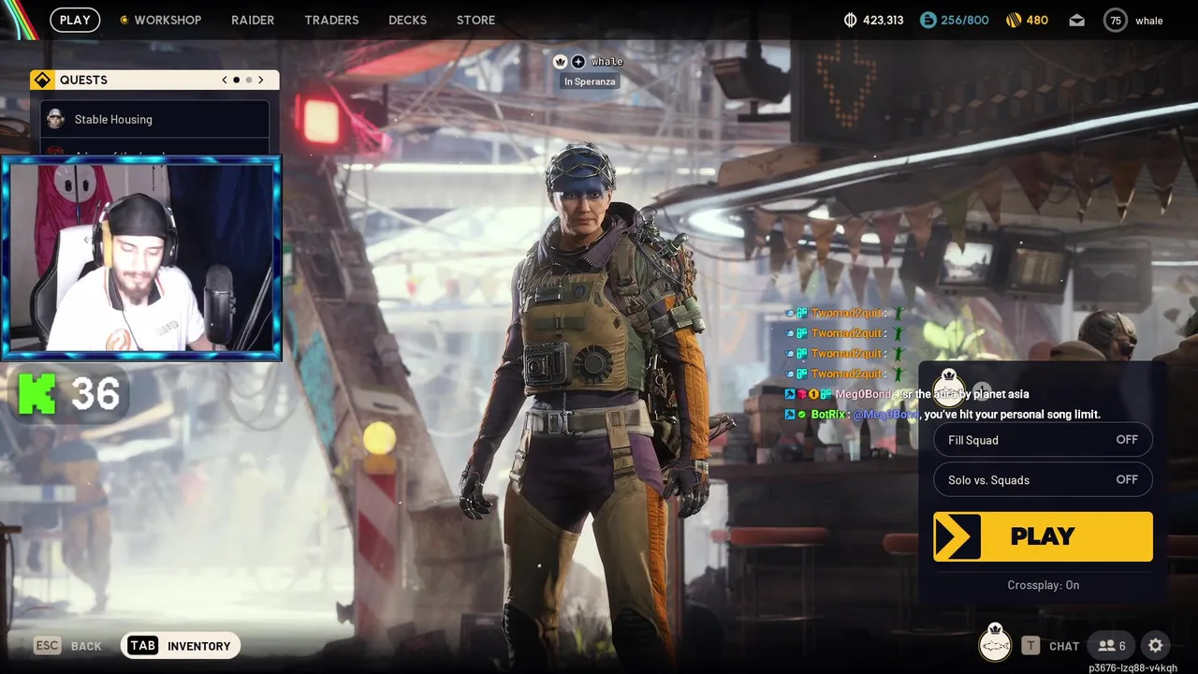The image size is (1198, 674).
Task: Click the level 75 profile badge
Action: click(1116, 20)
